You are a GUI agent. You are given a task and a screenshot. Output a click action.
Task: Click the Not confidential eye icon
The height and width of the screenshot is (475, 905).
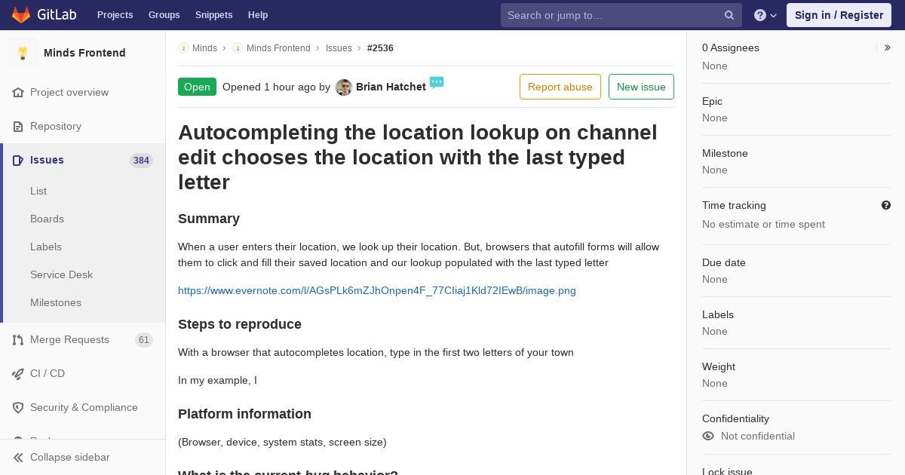coord(708,436)
